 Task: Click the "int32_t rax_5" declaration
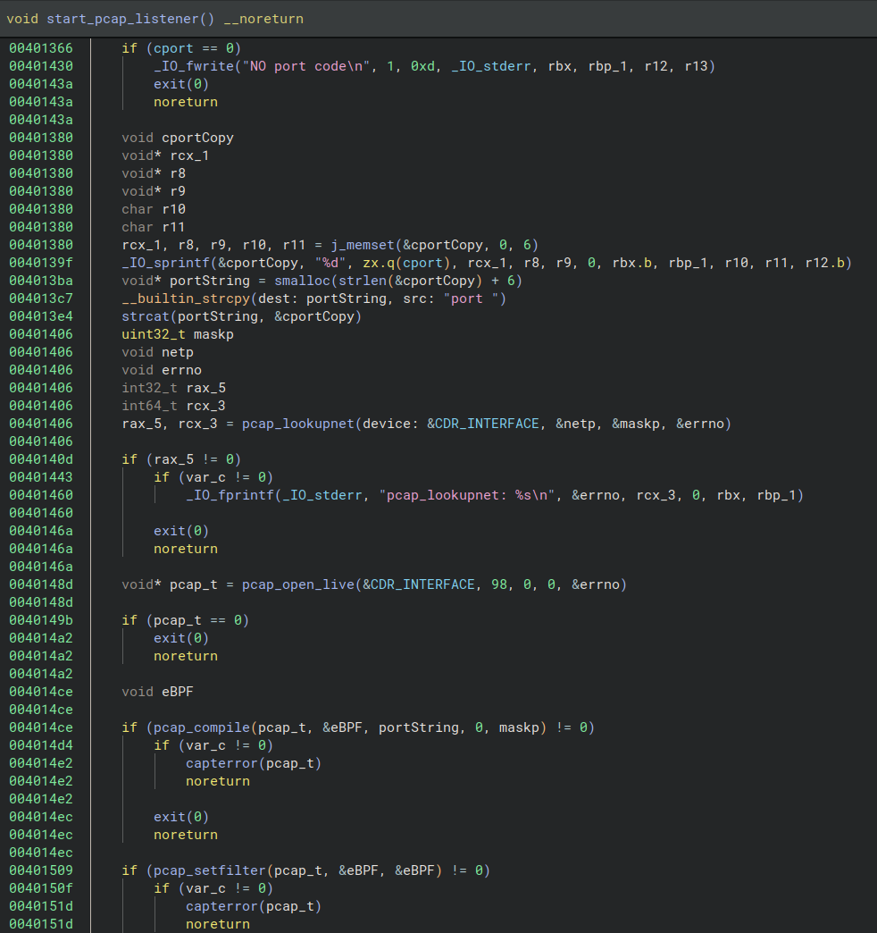pyautogui.click(x=173, y=387)
